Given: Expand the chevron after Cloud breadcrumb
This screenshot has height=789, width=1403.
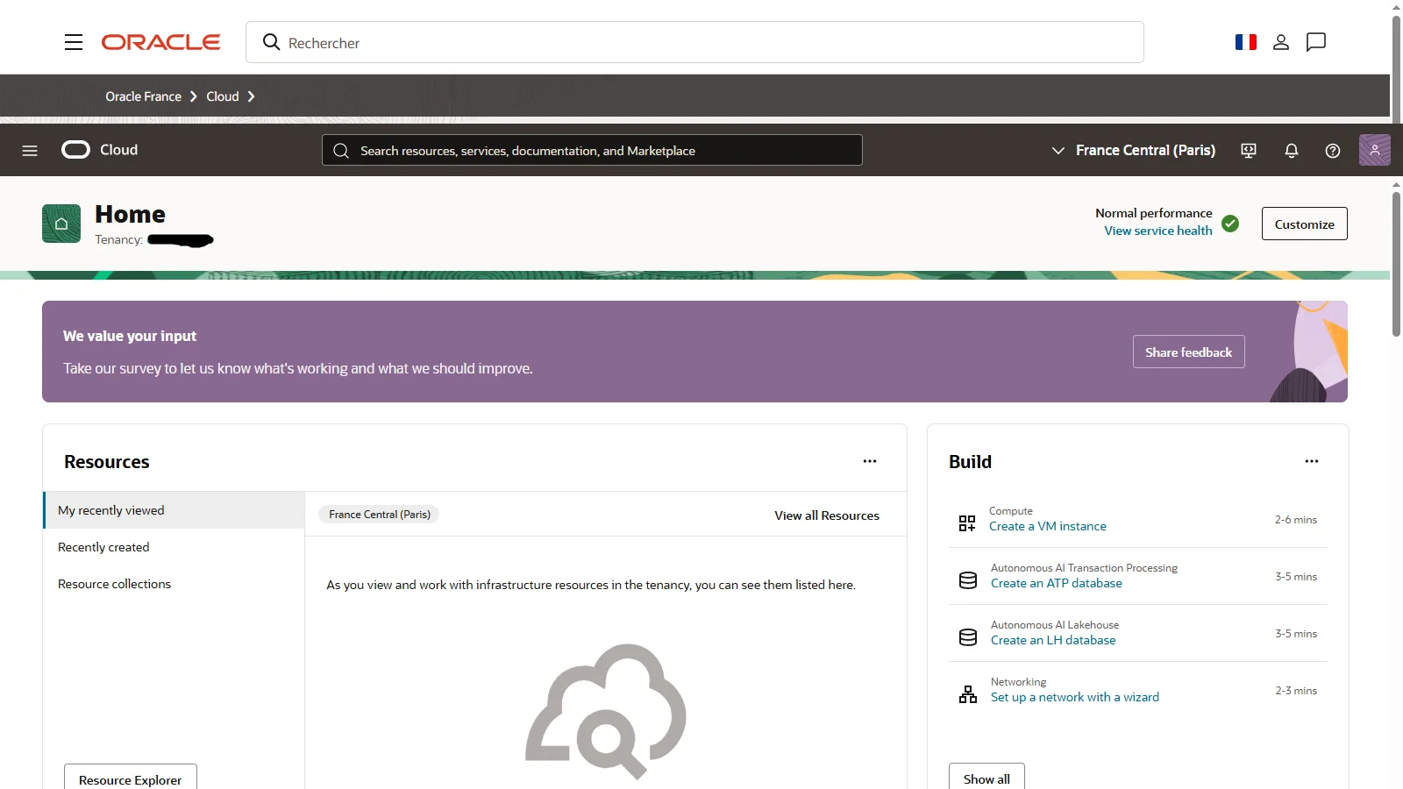Looking at the screenshot, I should [251, 96].
